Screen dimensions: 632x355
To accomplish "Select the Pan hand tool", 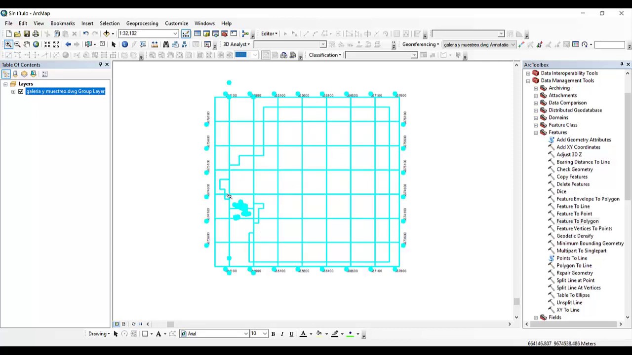I will pos(27,44).
